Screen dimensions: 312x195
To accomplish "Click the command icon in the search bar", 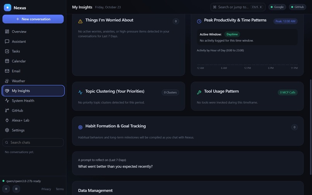I will [214, 7].
